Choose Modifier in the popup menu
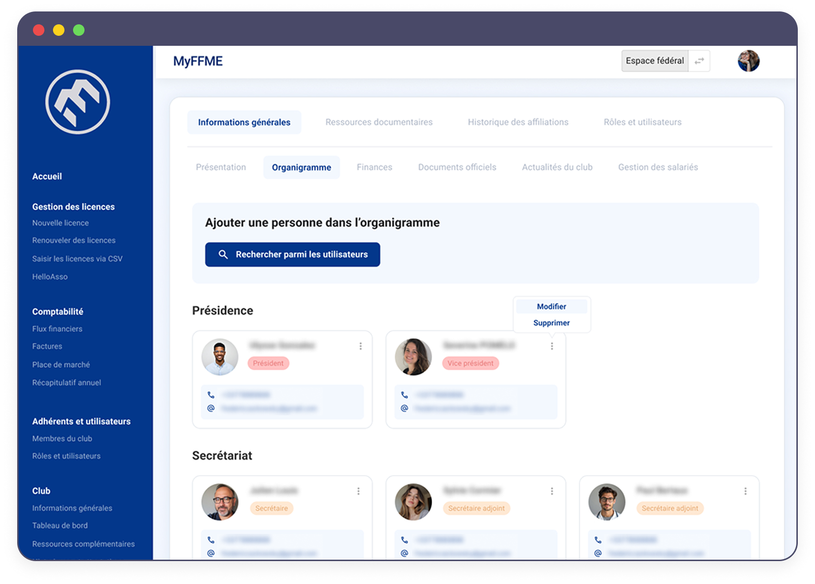 point(551,306)
